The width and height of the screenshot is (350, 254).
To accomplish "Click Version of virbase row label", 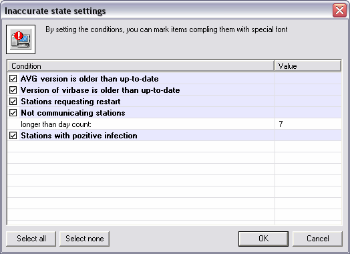I will point(100,90).
